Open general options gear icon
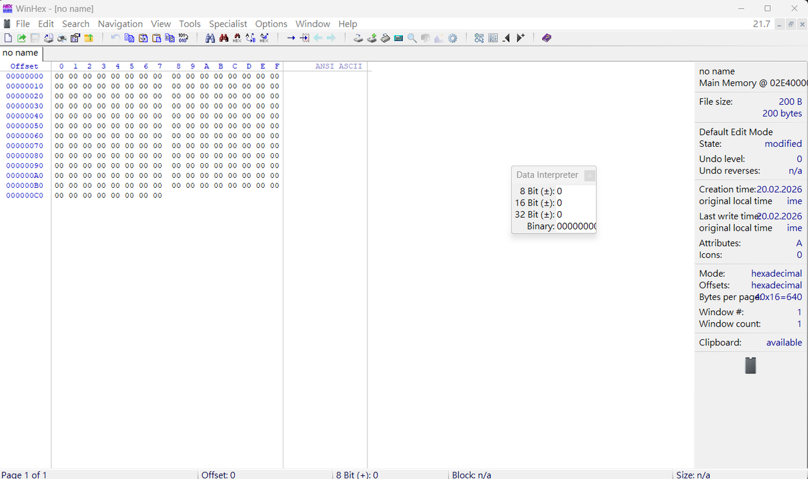This screenshot has width=808, height=479. [x=453, y=38]
